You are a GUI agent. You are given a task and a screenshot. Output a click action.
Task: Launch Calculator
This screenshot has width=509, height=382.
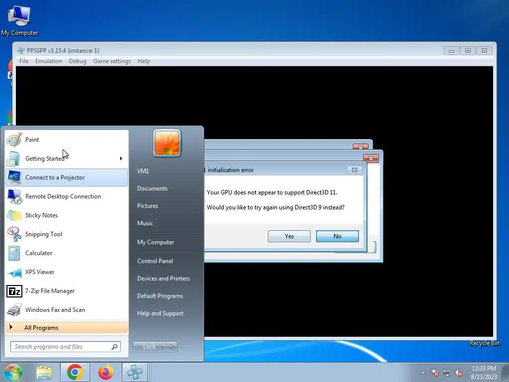(67, 253)
